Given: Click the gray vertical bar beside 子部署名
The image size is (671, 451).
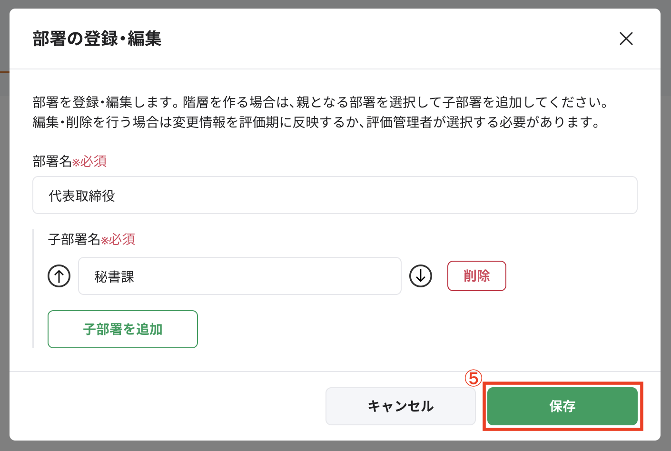Looking at the screenshot, I should (33, 289).
